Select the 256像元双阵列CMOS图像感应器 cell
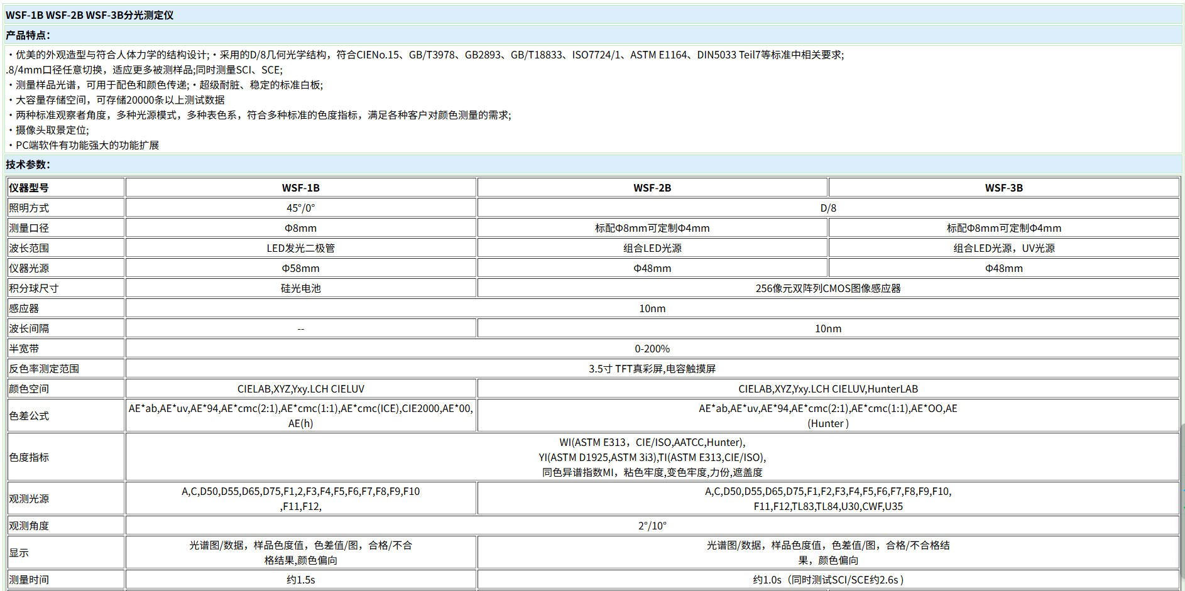The image size is (1185, 591). [827, 288]
